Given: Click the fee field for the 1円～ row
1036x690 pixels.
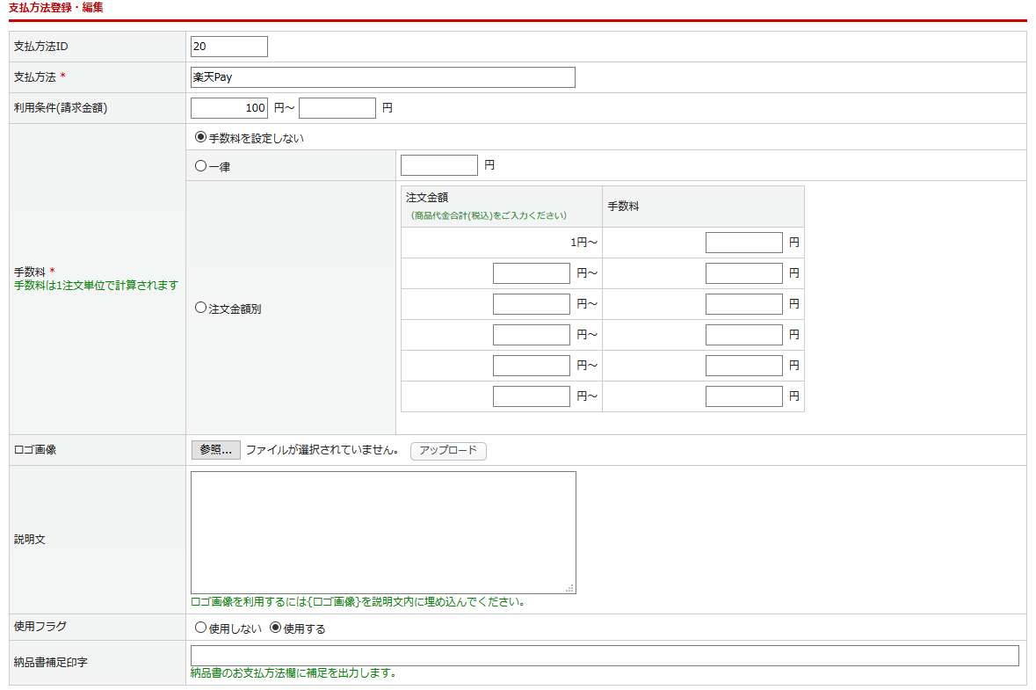Looking at the screenshot, I should coord(743,243).
